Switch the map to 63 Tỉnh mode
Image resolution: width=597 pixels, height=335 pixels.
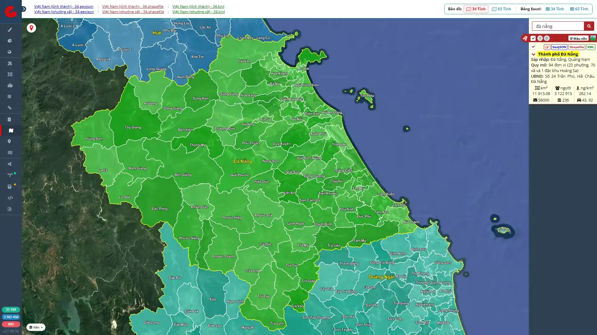pyautogui.click(x=501, y=9)
